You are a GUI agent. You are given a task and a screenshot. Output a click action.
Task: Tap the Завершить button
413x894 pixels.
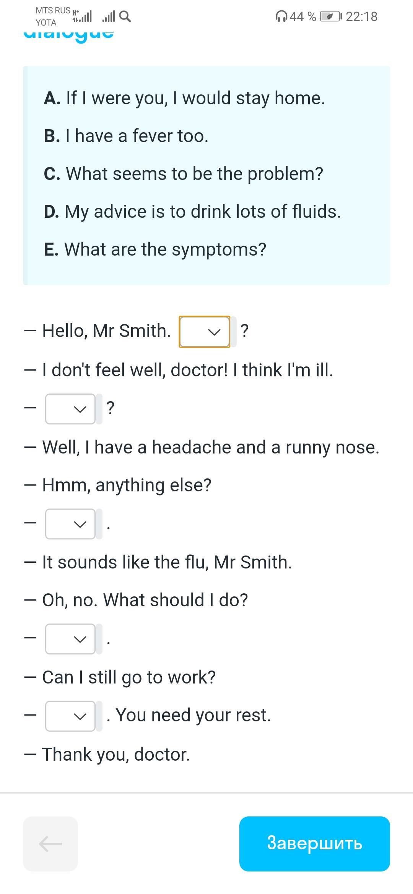314,844
